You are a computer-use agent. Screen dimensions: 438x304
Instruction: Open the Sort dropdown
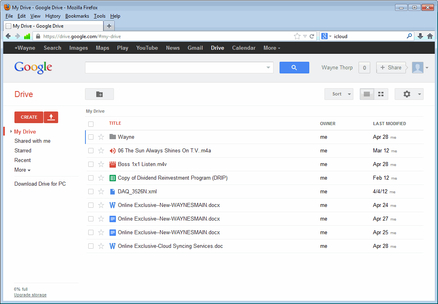point(339,94)
